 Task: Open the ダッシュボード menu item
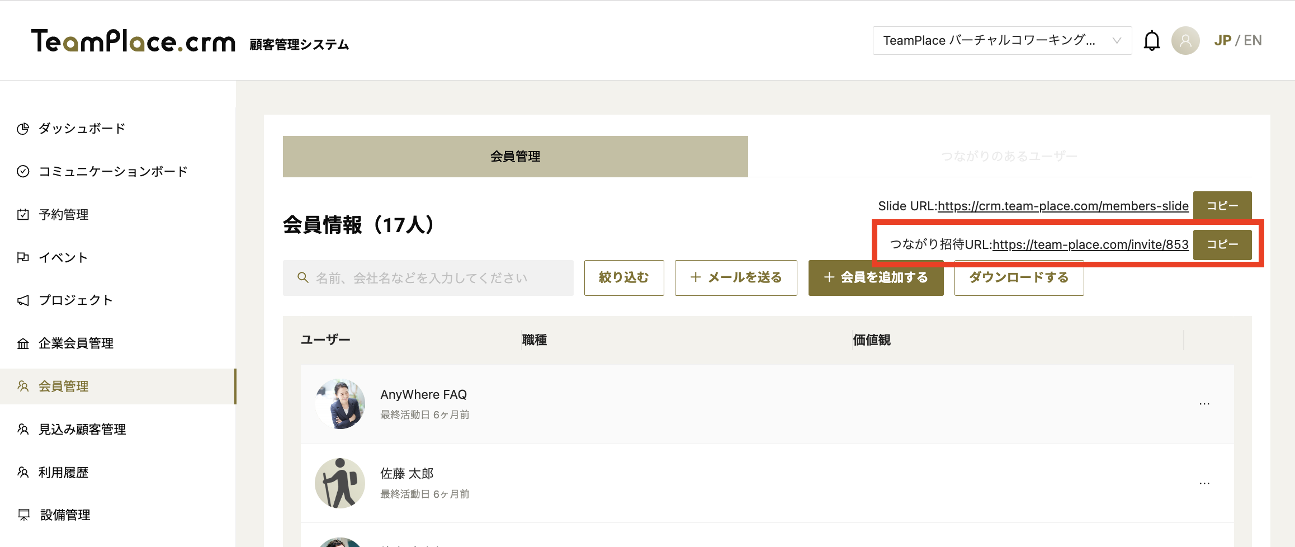(118, 129)
